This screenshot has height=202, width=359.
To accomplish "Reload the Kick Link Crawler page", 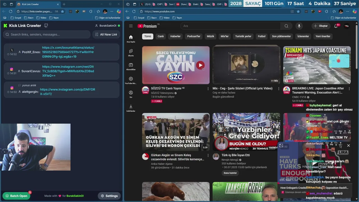I will pos(11,12).
